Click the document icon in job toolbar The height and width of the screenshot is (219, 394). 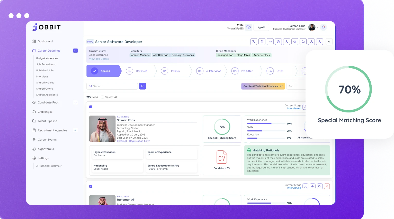(x=262, y=42)
